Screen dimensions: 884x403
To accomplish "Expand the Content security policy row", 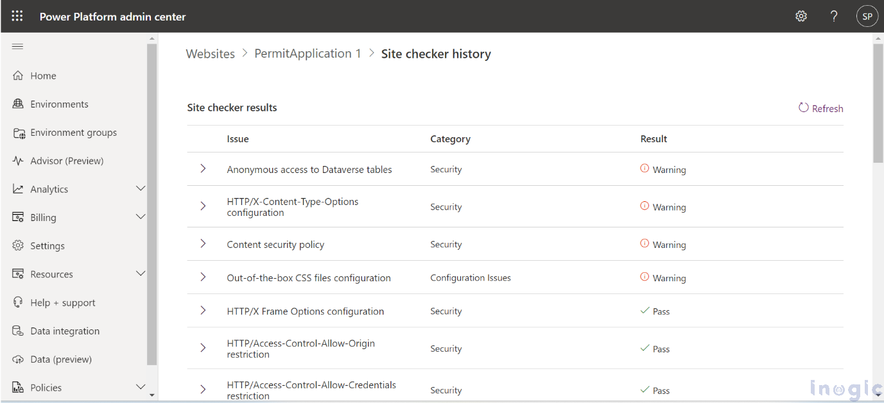I will coord(203,243).
